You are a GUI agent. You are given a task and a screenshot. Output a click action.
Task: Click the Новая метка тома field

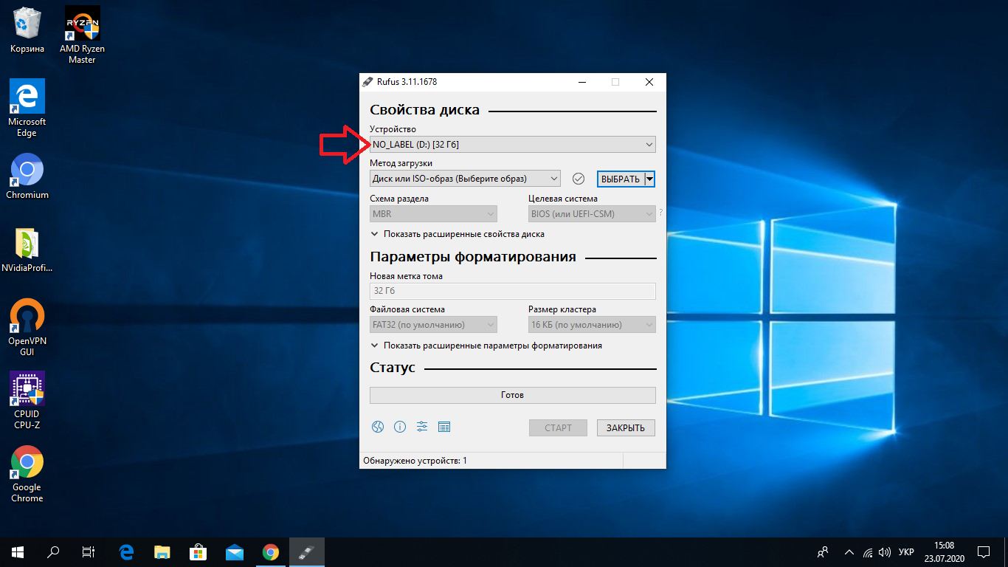513,291
